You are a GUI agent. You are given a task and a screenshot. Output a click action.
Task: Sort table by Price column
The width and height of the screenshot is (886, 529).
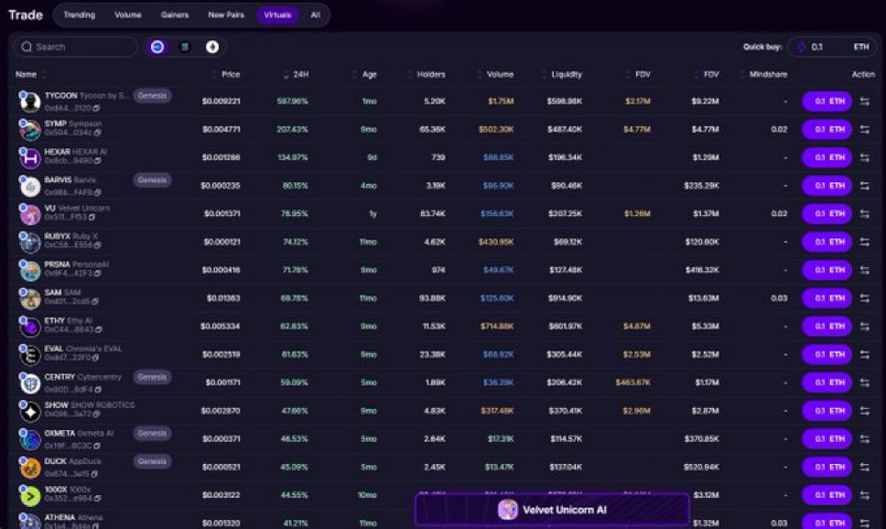[x=226, y=75]
